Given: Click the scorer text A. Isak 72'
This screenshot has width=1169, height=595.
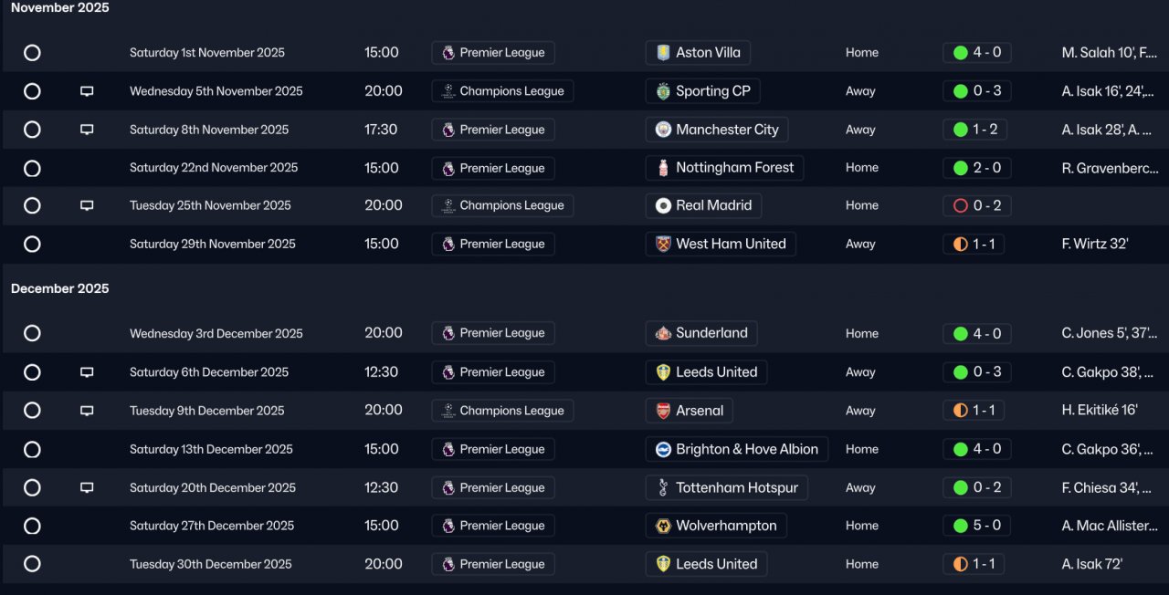Looking at the screenshot, I should click(x=1091, y=564).
